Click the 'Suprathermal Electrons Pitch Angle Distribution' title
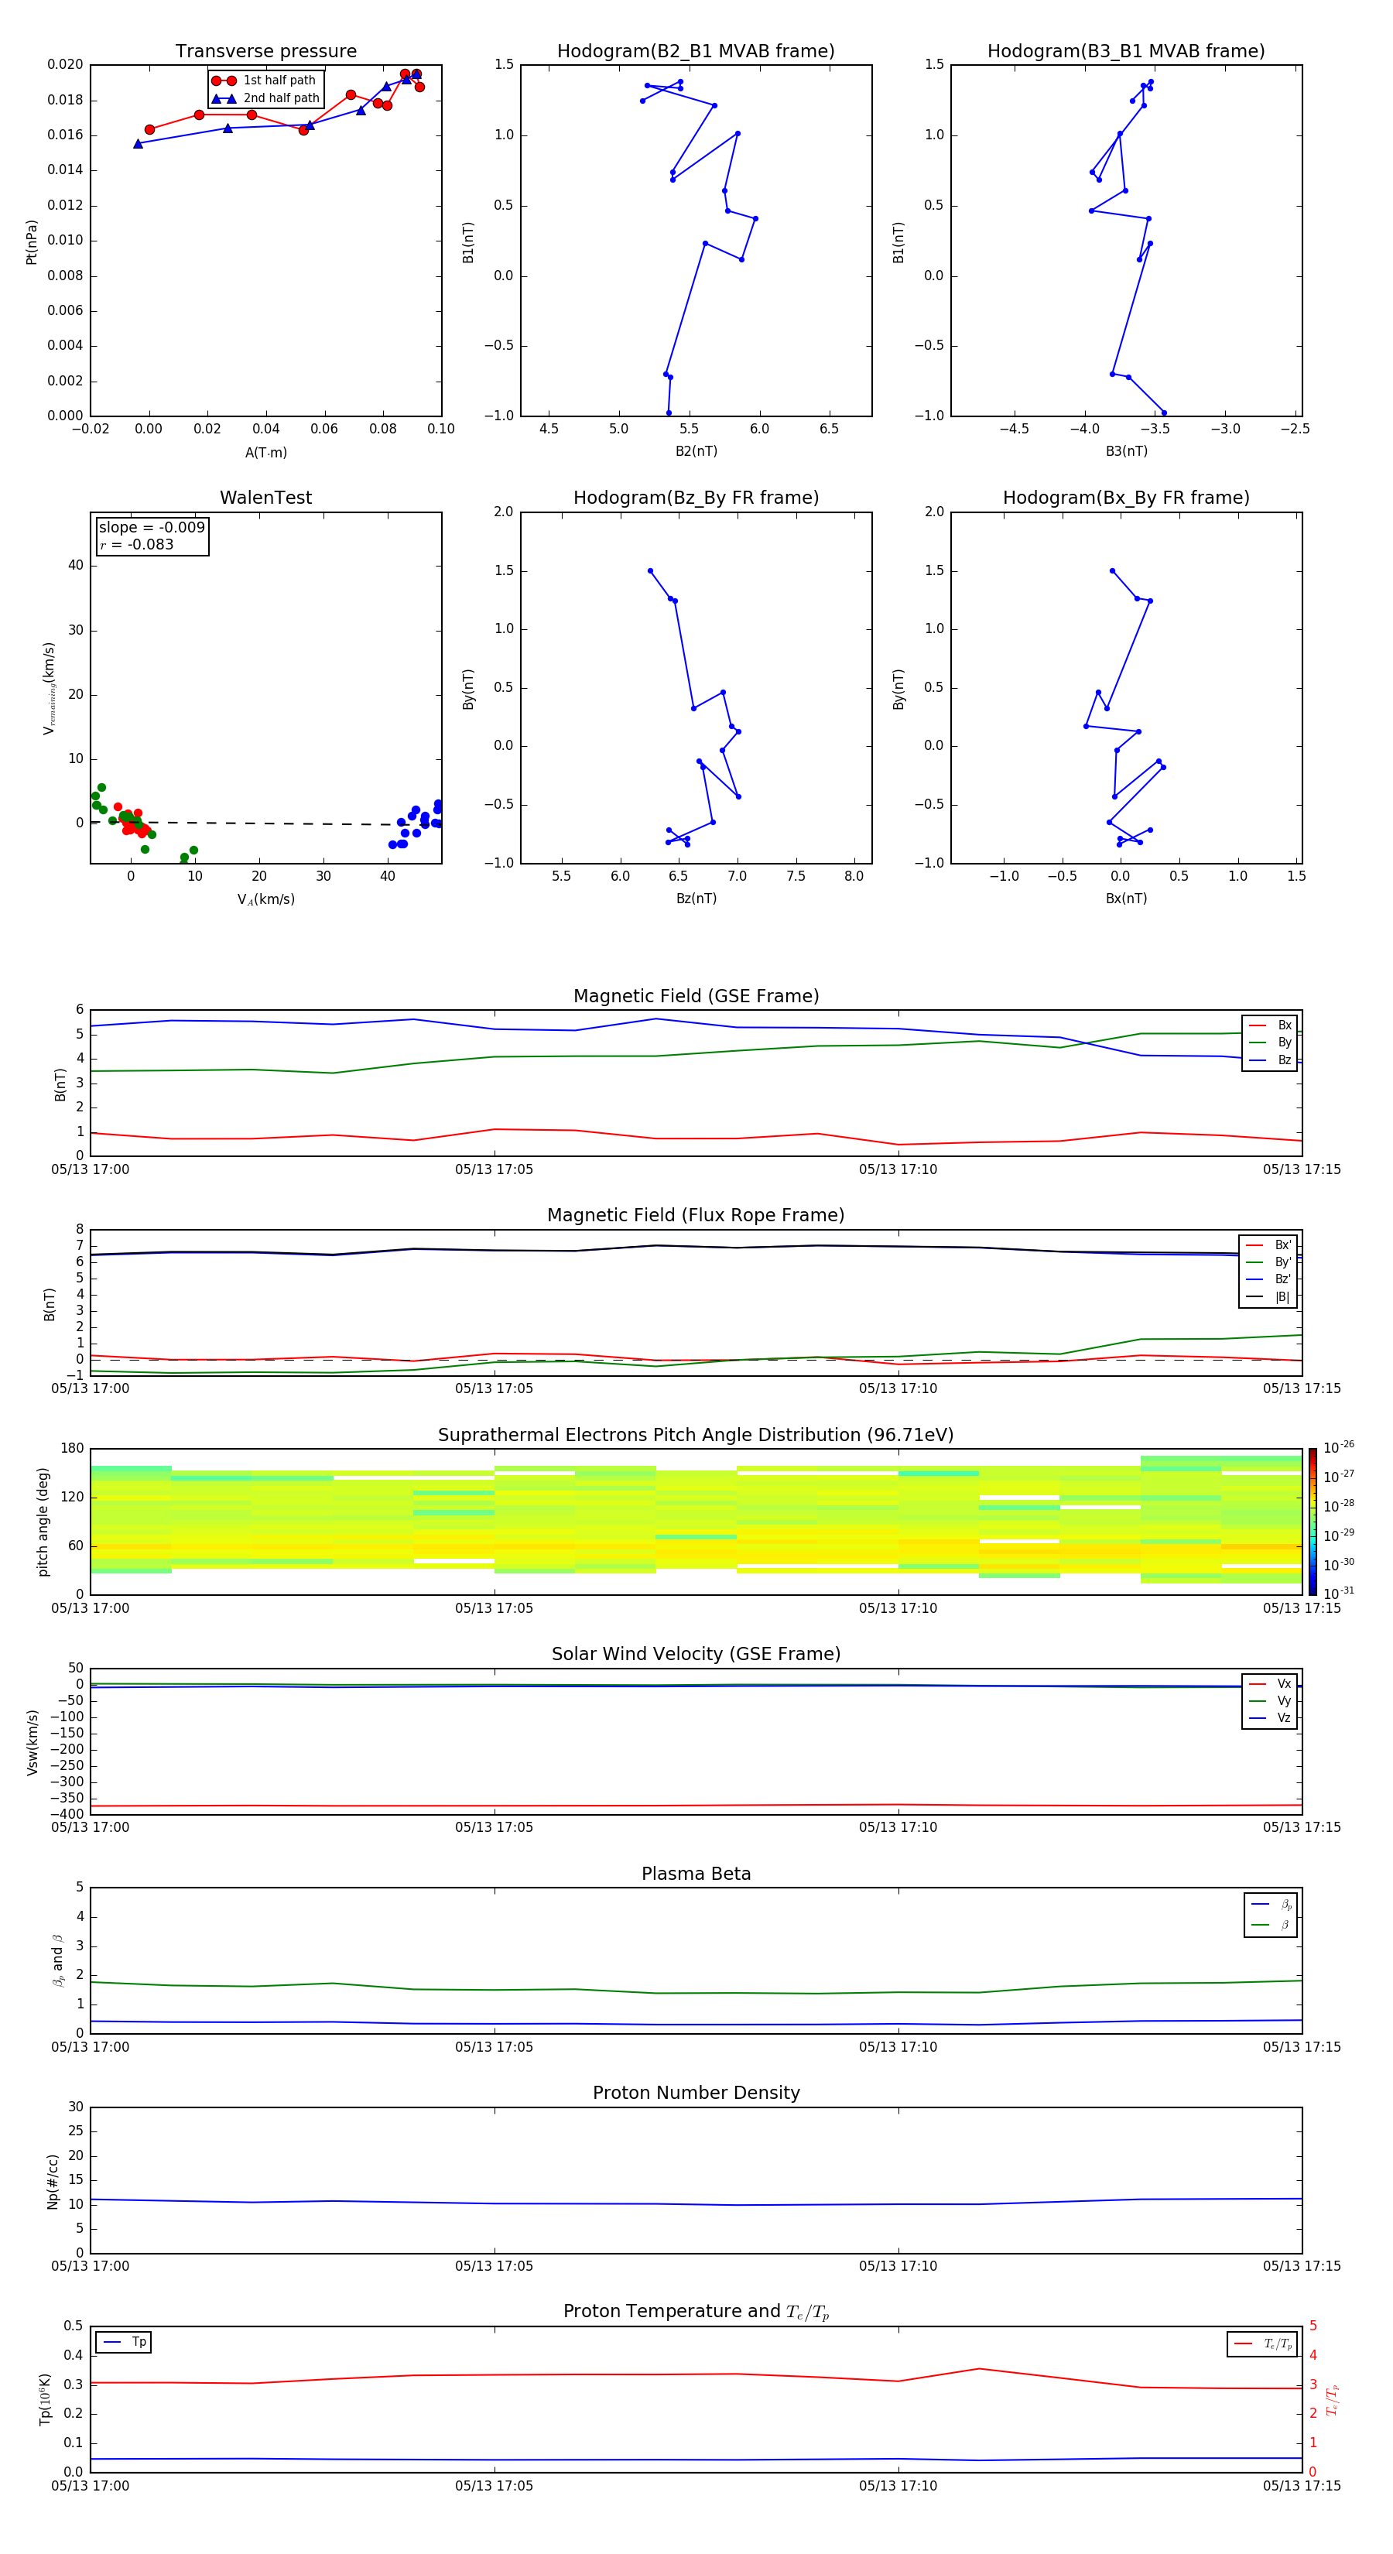 tap(696, 1436)
